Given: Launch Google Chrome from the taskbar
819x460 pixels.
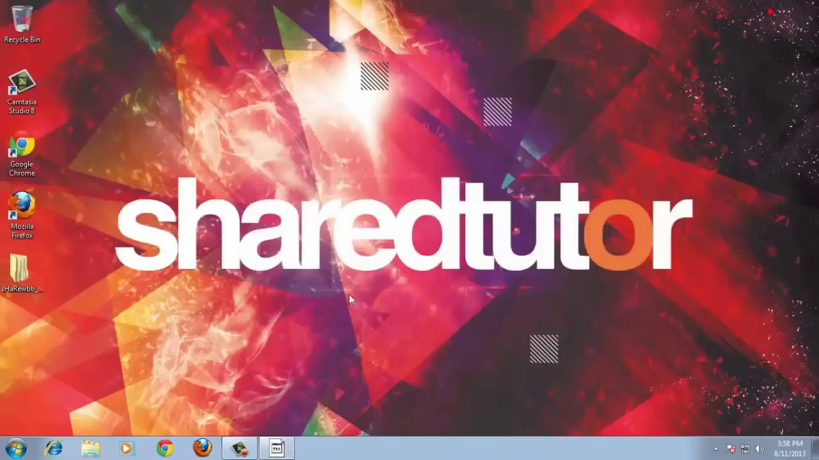Looking at the screenshot, I should [x=165, y=448].
